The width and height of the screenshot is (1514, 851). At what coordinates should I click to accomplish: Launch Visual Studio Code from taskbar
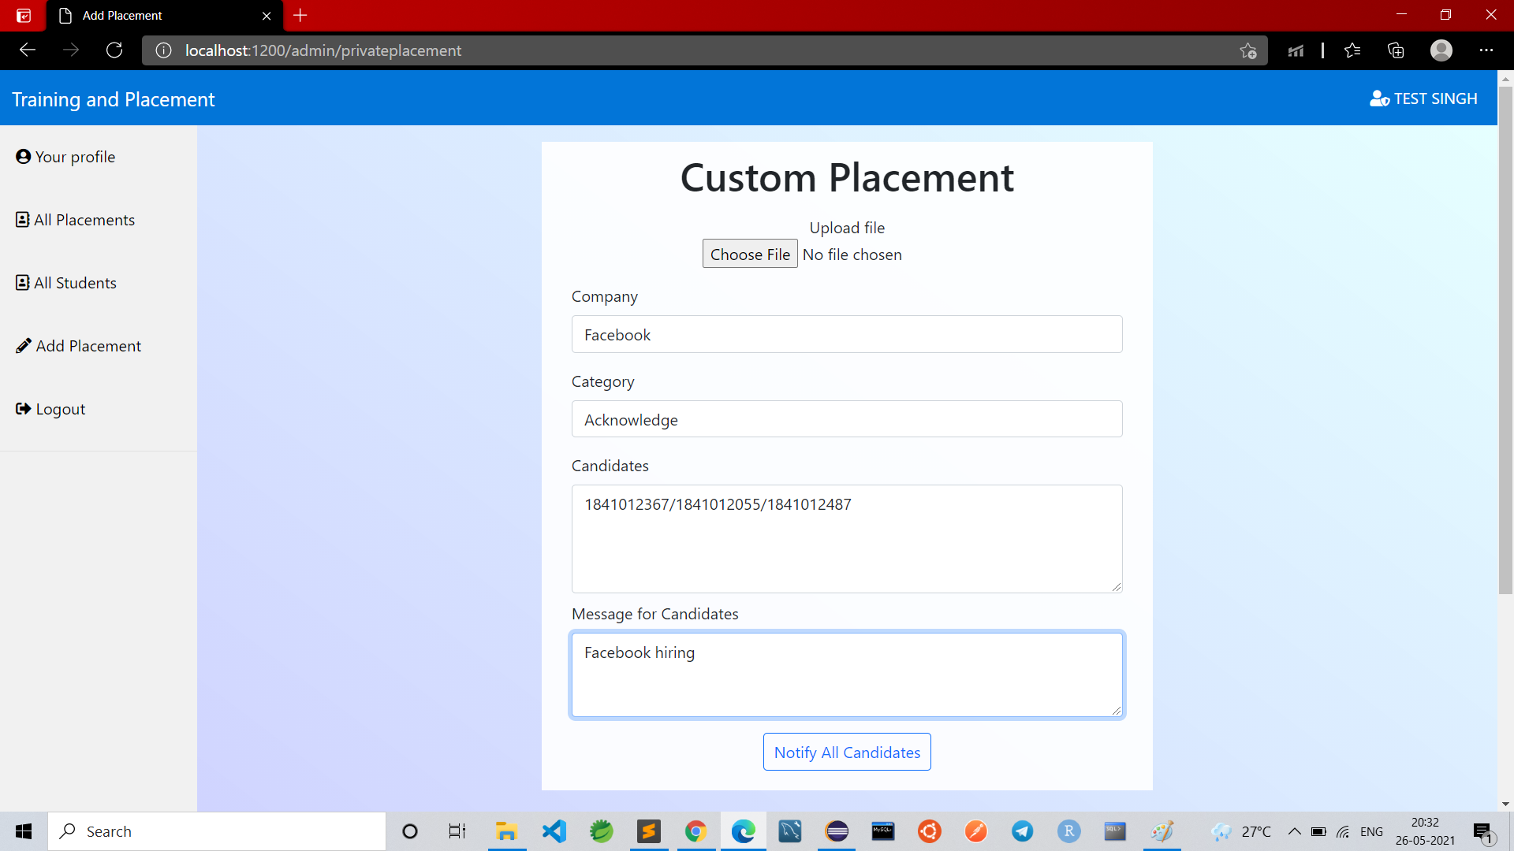[554, 831]
